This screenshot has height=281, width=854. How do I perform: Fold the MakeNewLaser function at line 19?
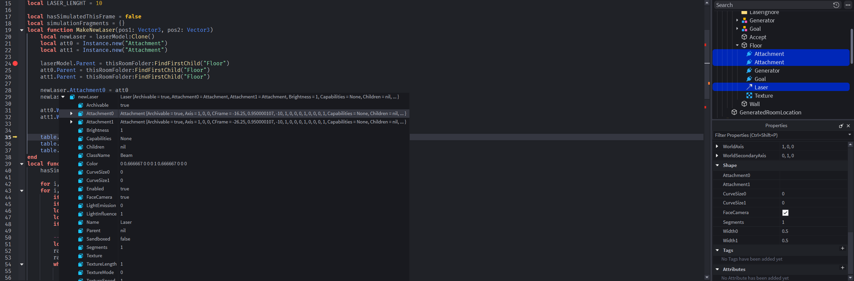tap(22, 30)
